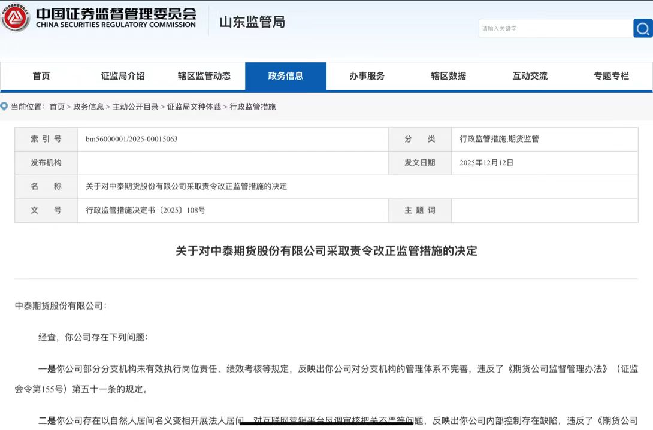
Task: Open the 首页 navigation tab
Action: coord(41,76)
